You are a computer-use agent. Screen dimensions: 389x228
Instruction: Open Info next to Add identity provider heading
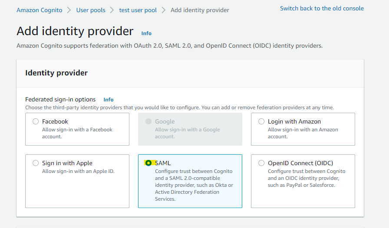[146, 33]
